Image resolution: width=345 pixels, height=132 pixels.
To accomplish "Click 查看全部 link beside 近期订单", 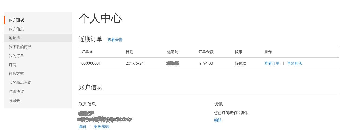I will click(115, 40).
